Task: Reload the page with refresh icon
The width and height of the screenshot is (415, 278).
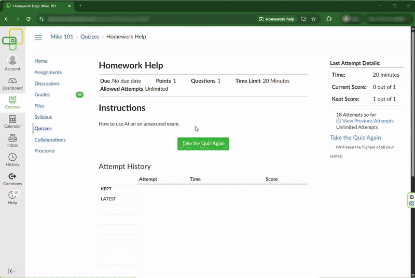Action: (29, 19)
